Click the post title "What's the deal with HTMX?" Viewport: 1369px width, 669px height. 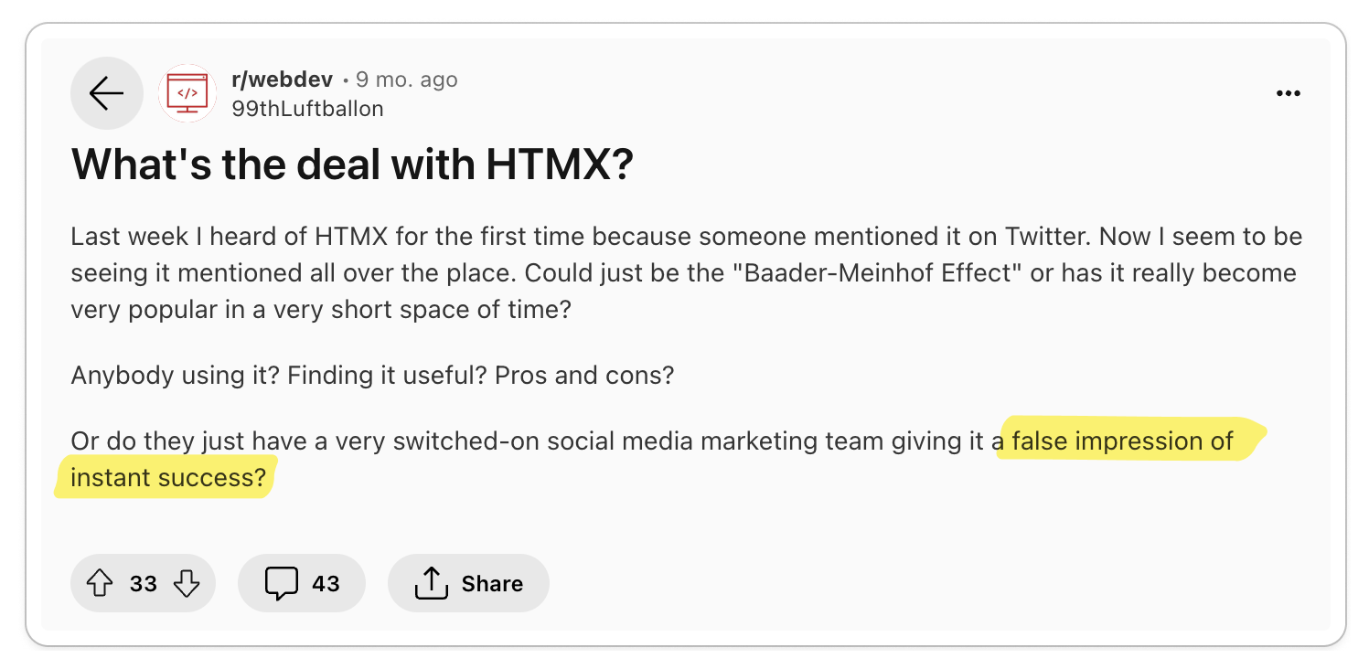[x=352, y=165]
